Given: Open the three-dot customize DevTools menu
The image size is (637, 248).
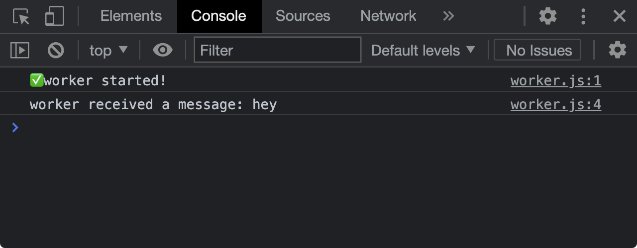Looking at the screenshot, I should 583,16.
